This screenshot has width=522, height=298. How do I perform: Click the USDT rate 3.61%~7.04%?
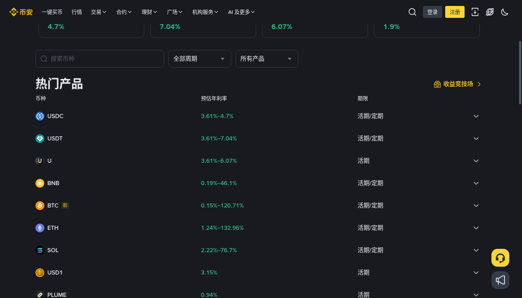pyautogui.click(x=219, y=139)
